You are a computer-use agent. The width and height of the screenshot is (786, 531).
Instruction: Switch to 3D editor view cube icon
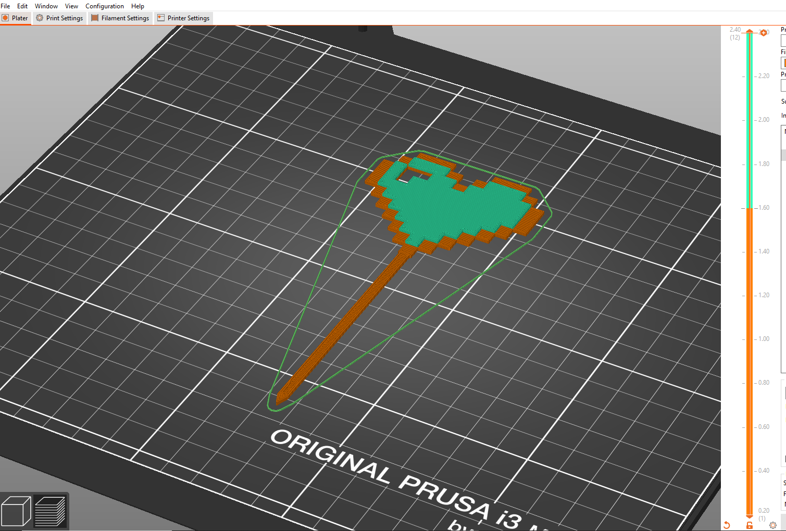point(16,511)
